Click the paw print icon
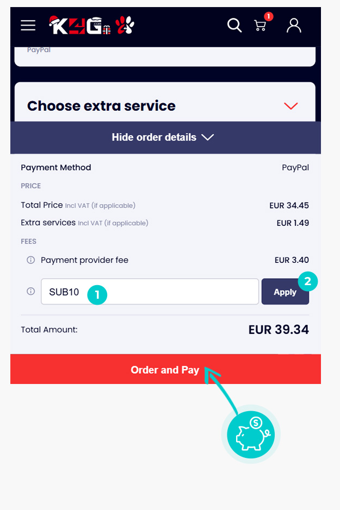The width and height of the screenshot is (340, 510). coord(125,25)
